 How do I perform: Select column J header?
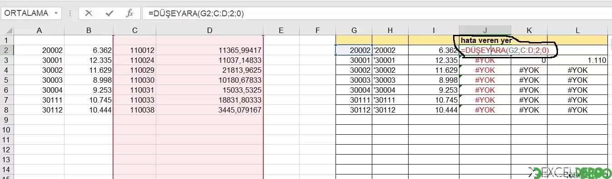[485, 30]
